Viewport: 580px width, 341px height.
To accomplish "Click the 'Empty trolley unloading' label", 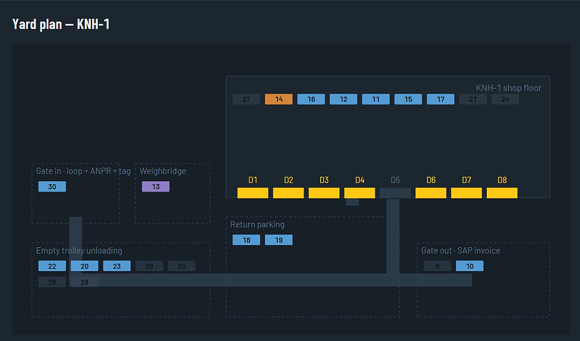I will click(79, 250).
